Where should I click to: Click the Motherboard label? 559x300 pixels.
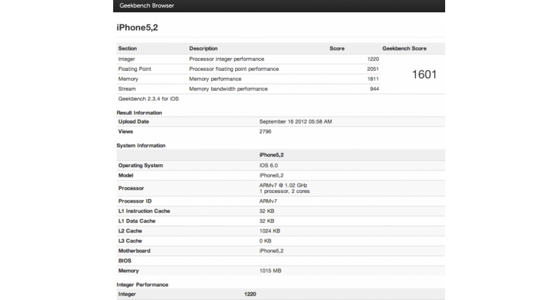134,251
